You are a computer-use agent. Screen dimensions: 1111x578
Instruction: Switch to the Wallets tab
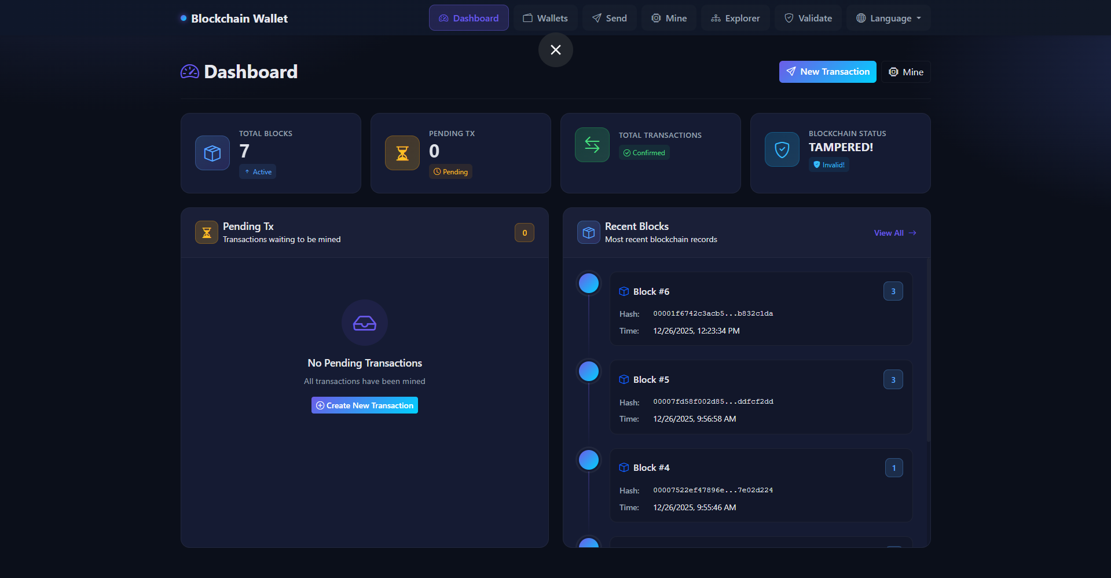click(545, 17)
